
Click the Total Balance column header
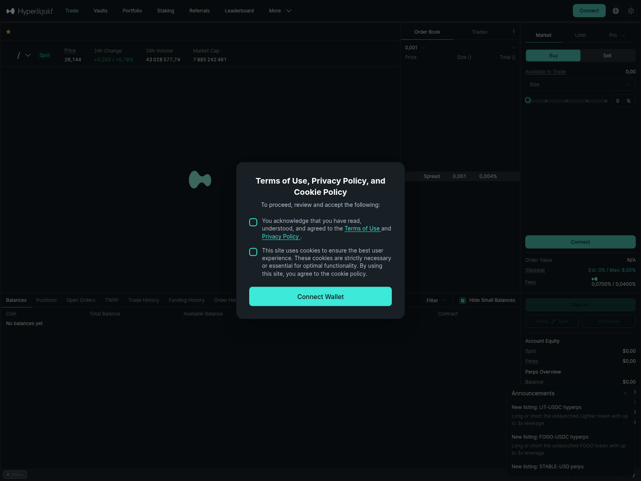click(x=105, y=314)
